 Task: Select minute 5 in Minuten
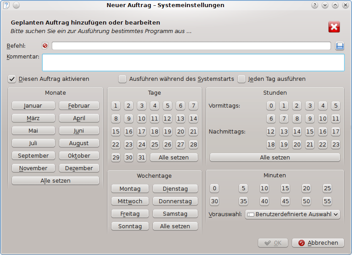[243, 188]
